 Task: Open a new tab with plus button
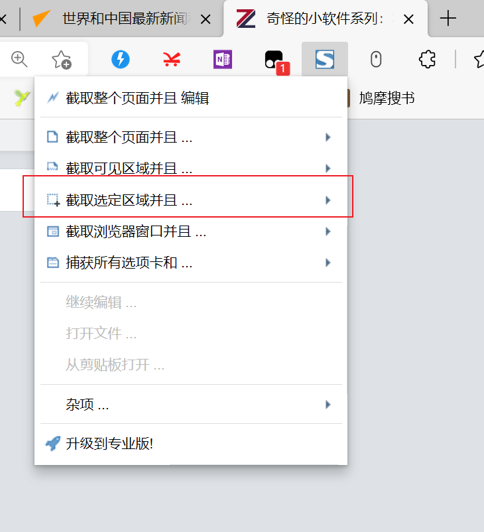point(449,19)
